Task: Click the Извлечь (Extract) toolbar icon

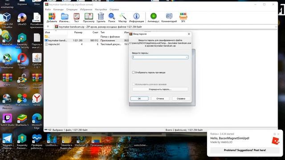Action: (65, 18)
